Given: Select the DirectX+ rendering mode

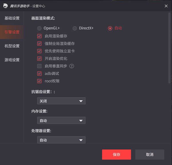Looking at the screenshot, I should (75, 28).
